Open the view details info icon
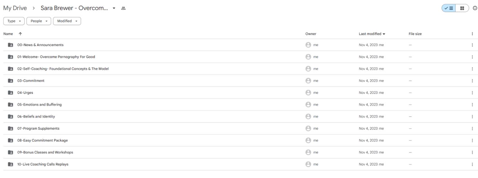 [475, 8]
